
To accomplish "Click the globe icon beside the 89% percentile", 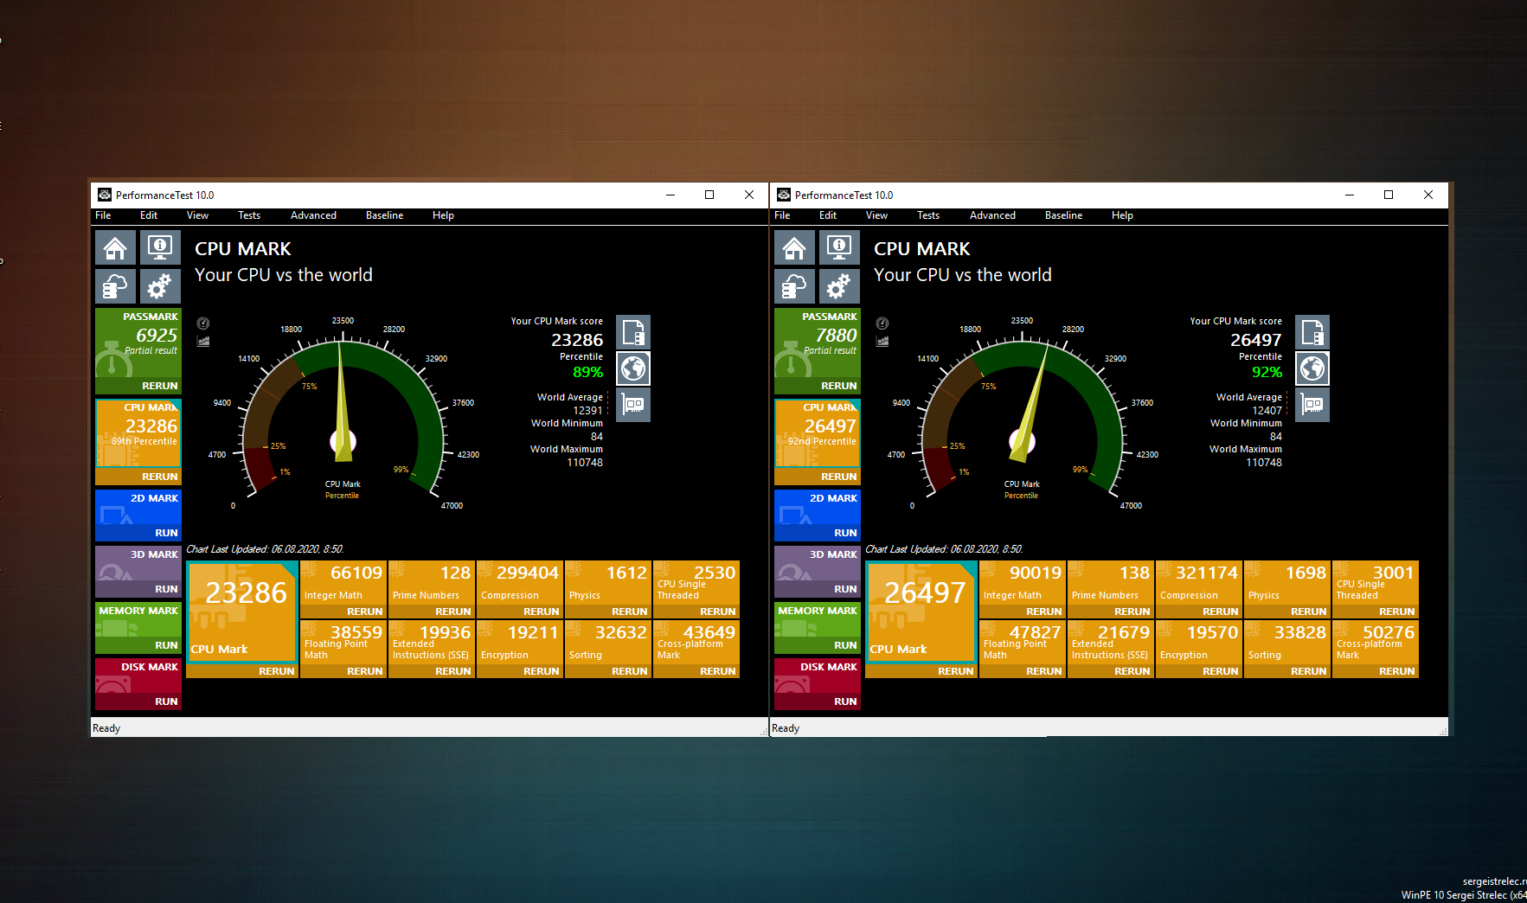I will pos(633,368).
